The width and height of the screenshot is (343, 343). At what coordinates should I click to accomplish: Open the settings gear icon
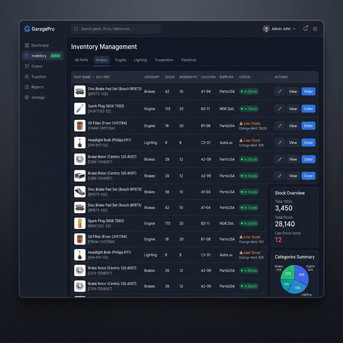[315, 29]
